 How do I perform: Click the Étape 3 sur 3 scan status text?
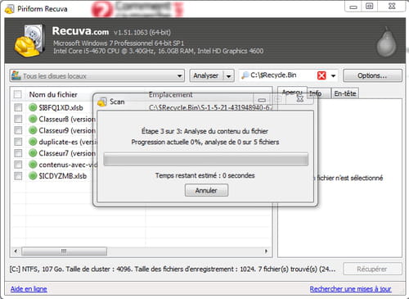204,131
